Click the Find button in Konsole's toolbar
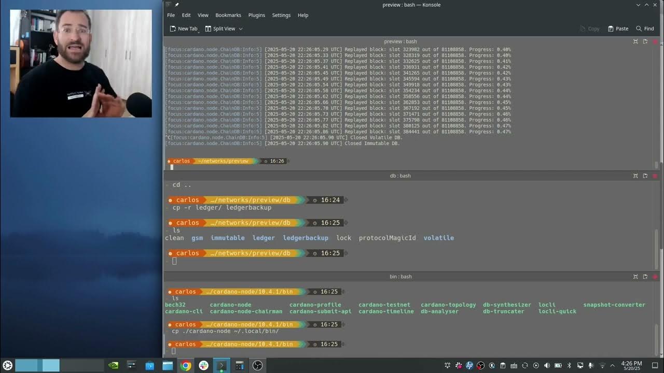This screenshot has height=373, width=664. (645, 28)
